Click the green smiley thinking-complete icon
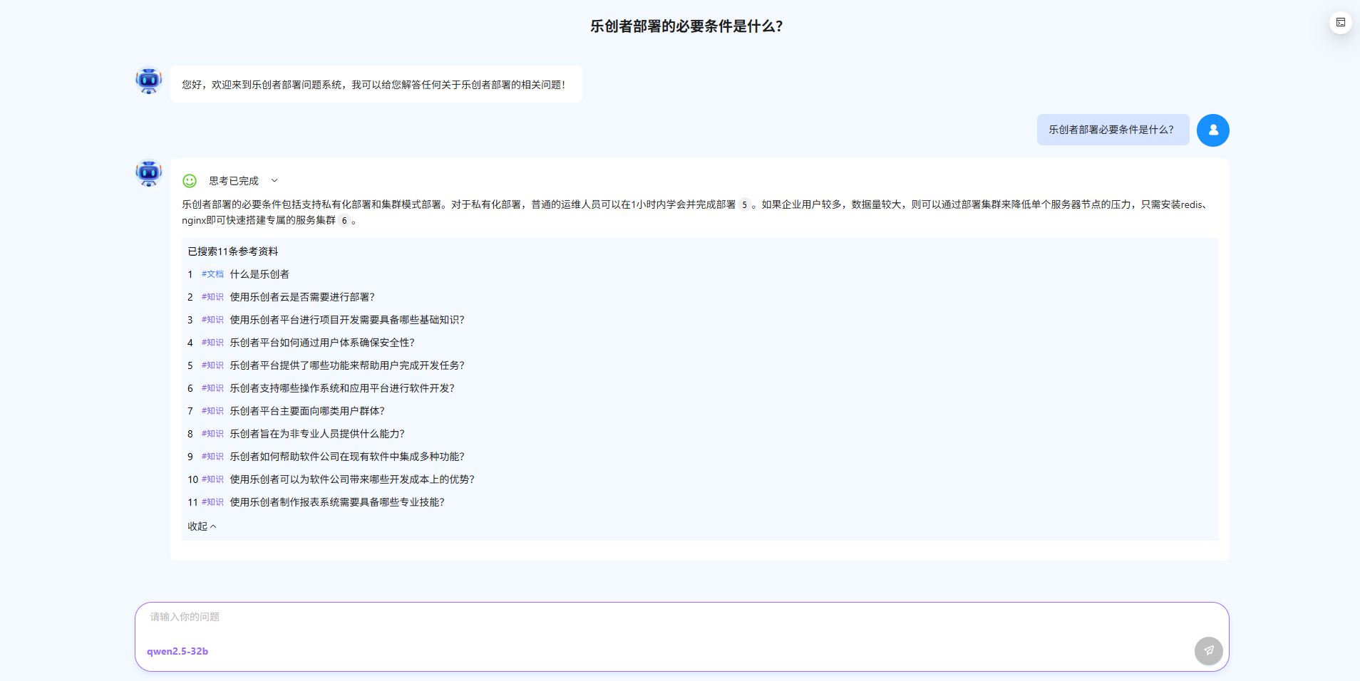Screen dimensions: 1360x681 190,181
